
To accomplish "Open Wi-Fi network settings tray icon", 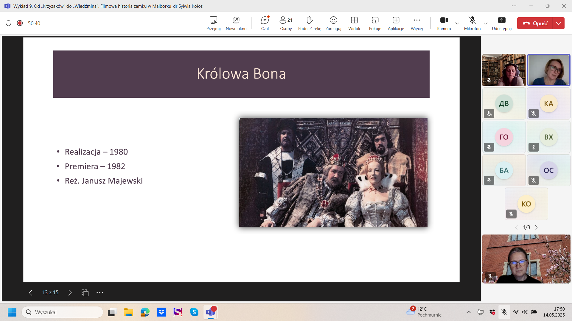I will 516,312.
